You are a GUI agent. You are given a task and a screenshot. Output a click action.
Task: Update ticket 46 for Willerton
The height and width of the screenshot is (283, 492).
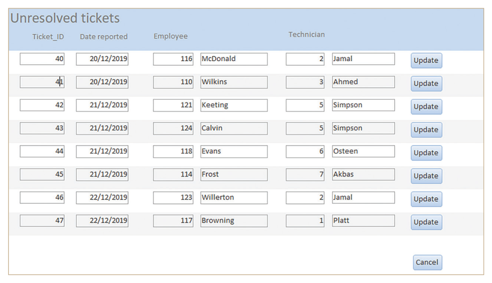(x=427, y=199)
